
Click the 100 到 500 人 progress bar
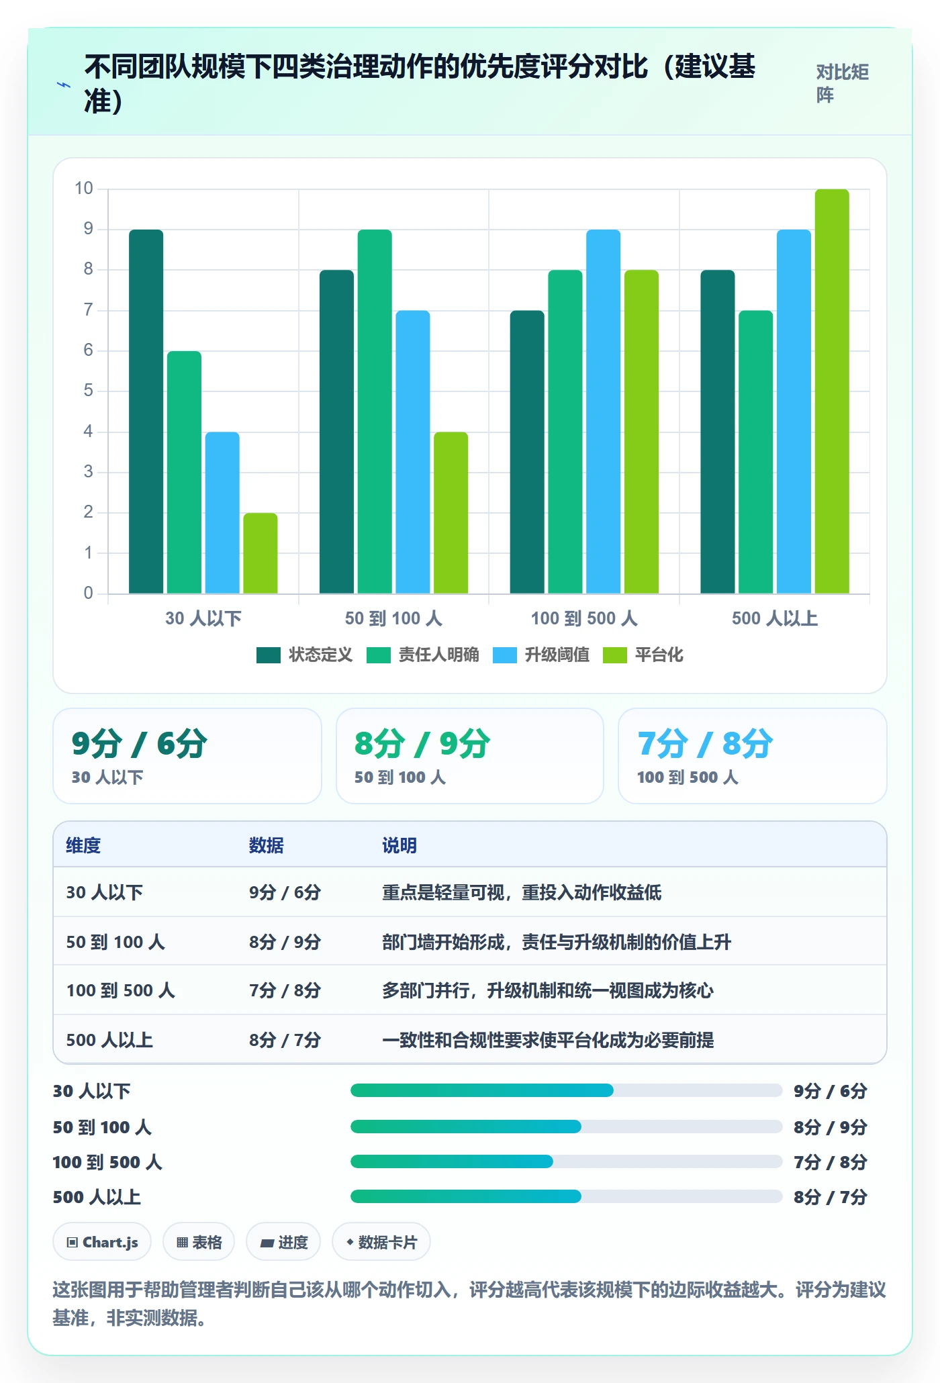566,1161
